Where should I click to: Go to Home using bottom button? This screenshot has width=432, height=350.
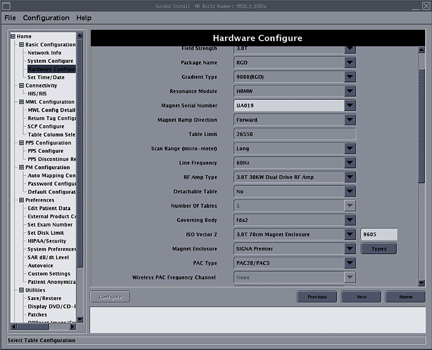coord(406,297)
